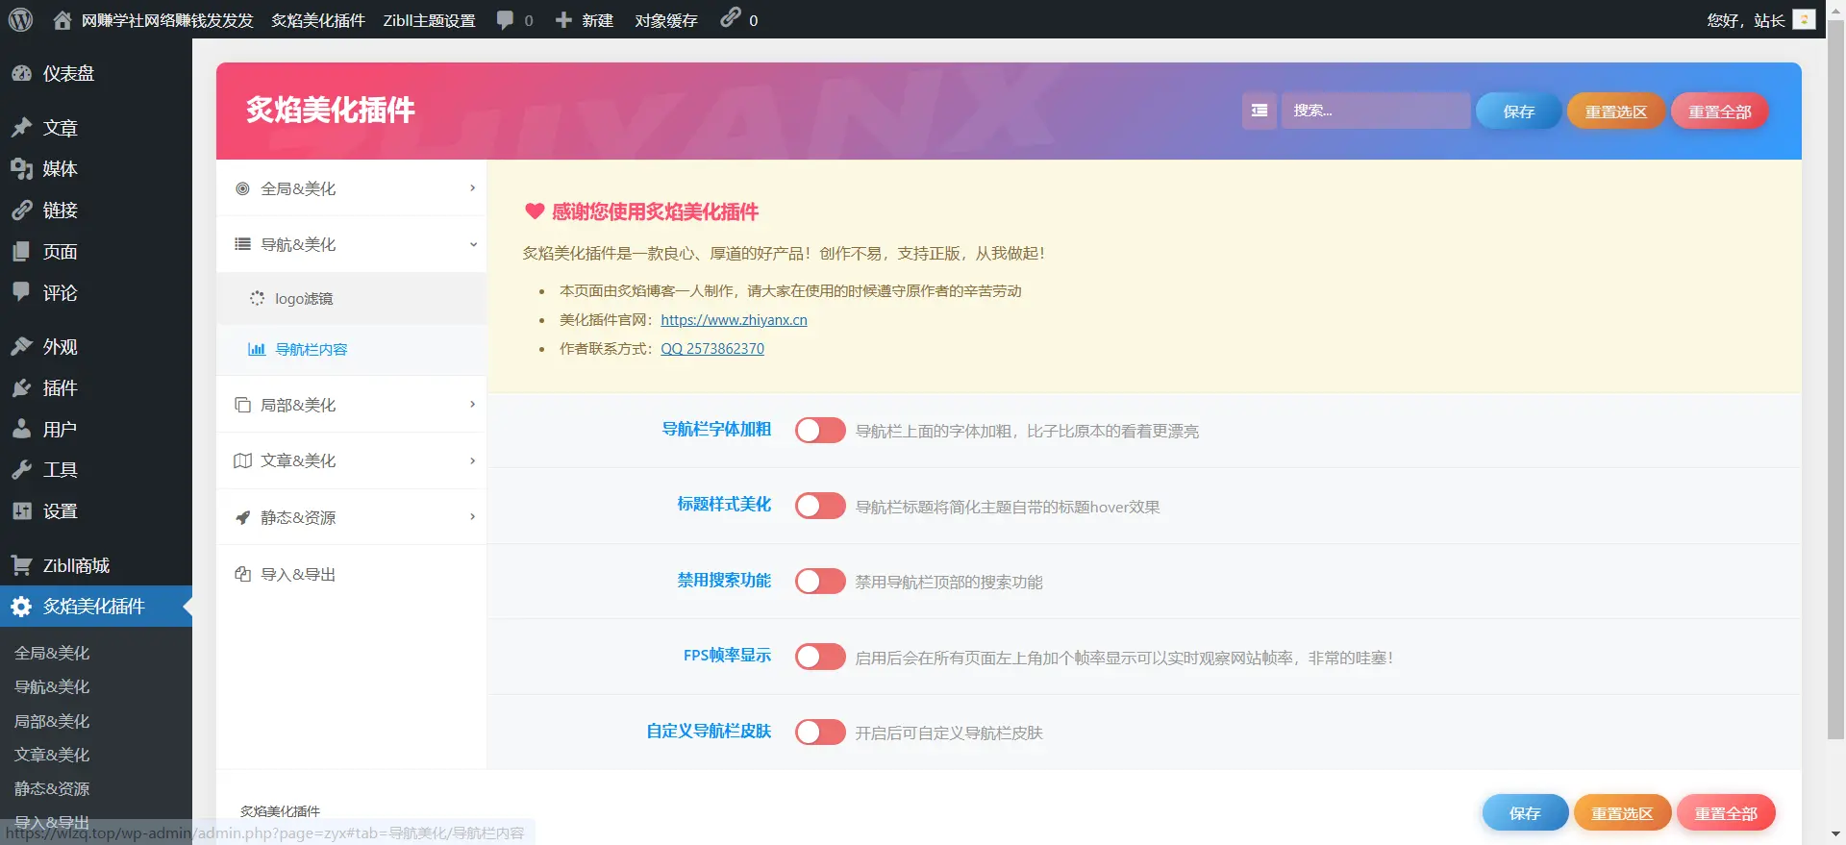
Task: Click the pin icon for 文章
Action: 21,128
